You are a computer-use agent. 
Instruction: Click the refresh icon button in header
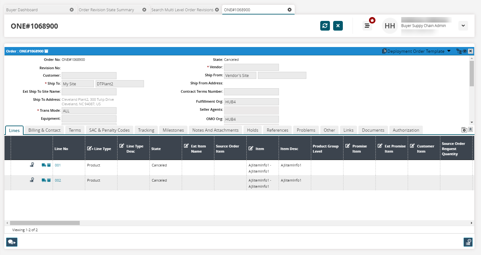click(x=325, y=26)
